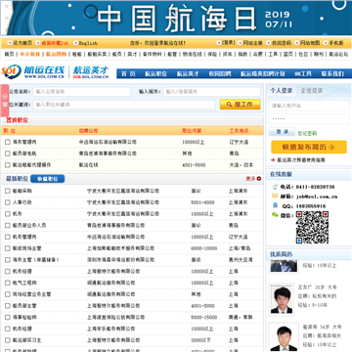352x352 pixels.
Task: Click the red arrow before 航运英才频道使用指南
Action: [x=273, y=160]
